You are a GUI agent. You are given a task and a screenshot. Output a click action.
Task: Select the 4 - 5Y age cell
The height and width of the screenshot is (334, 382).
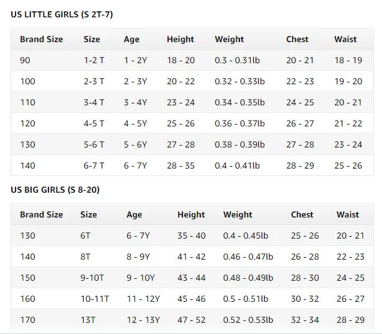coord(135,123)
